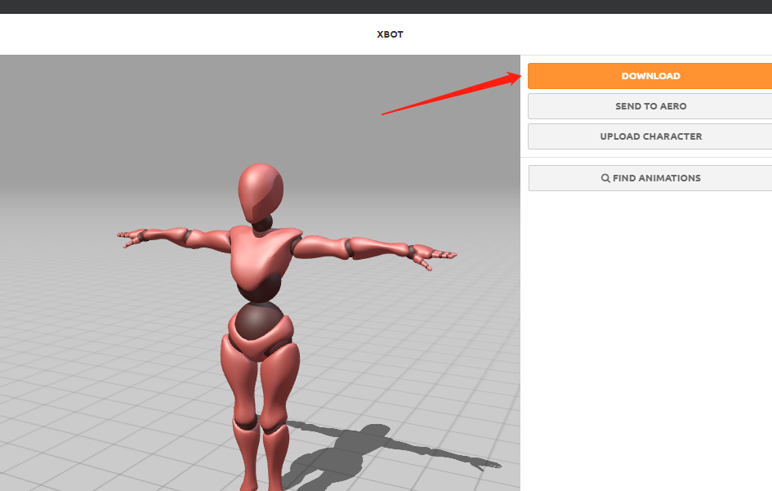Select the XBOT character title

pyautogui.click(x=390, y=34)
